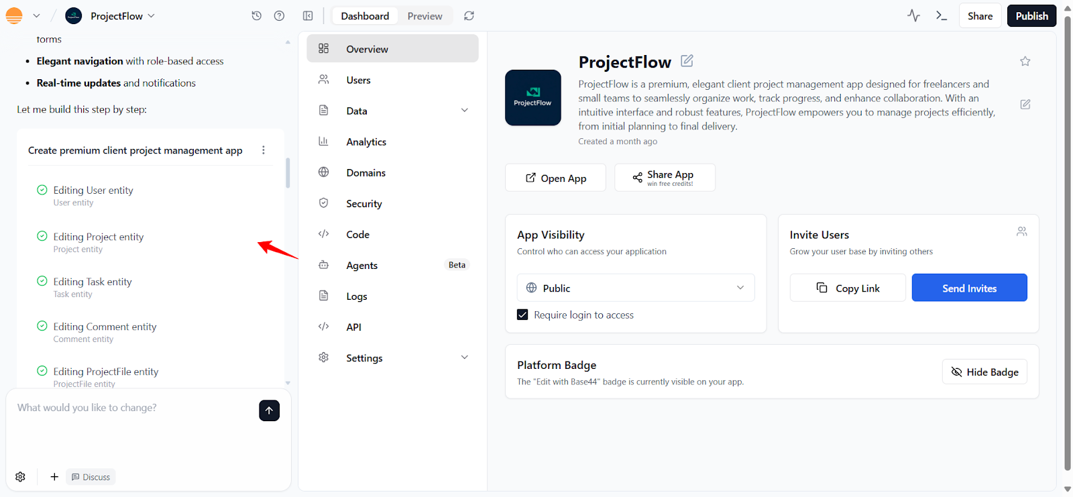Expand the Settings section chevron
This screenshot has width=1073, height=497.
(x=465, y=357)
